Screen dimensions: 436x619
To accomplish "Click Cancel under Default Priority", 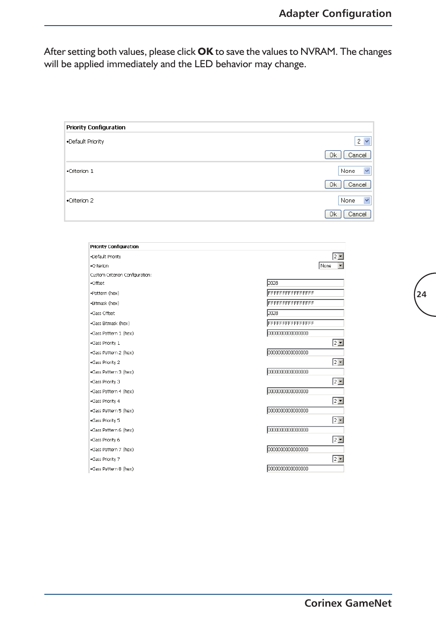I will (357, 155).
